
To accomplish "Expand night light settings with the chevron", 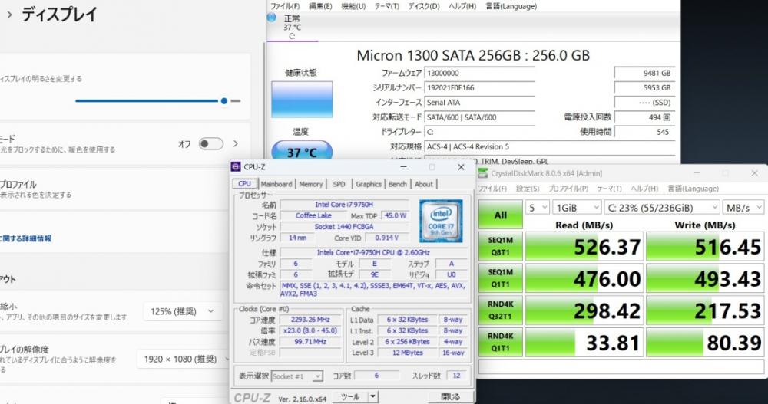I will [236, 144].
